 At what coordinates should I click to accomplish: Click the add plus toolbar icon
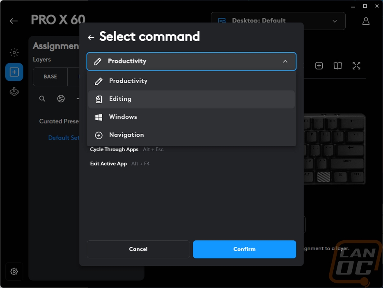click(x=319, y=66)
